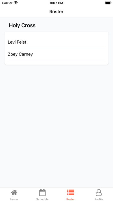Image resolution: width=113 pixels, height=201 pixels.
Task: Open the Schedule calendar icon
Action: pyautogui.click(x=42, y=192)
